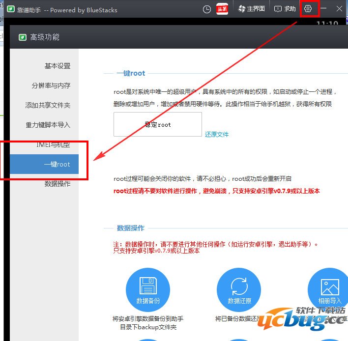Open the clock history icon in title bar
The height and width of the screenshot is (341, 348).
[206, 9]
